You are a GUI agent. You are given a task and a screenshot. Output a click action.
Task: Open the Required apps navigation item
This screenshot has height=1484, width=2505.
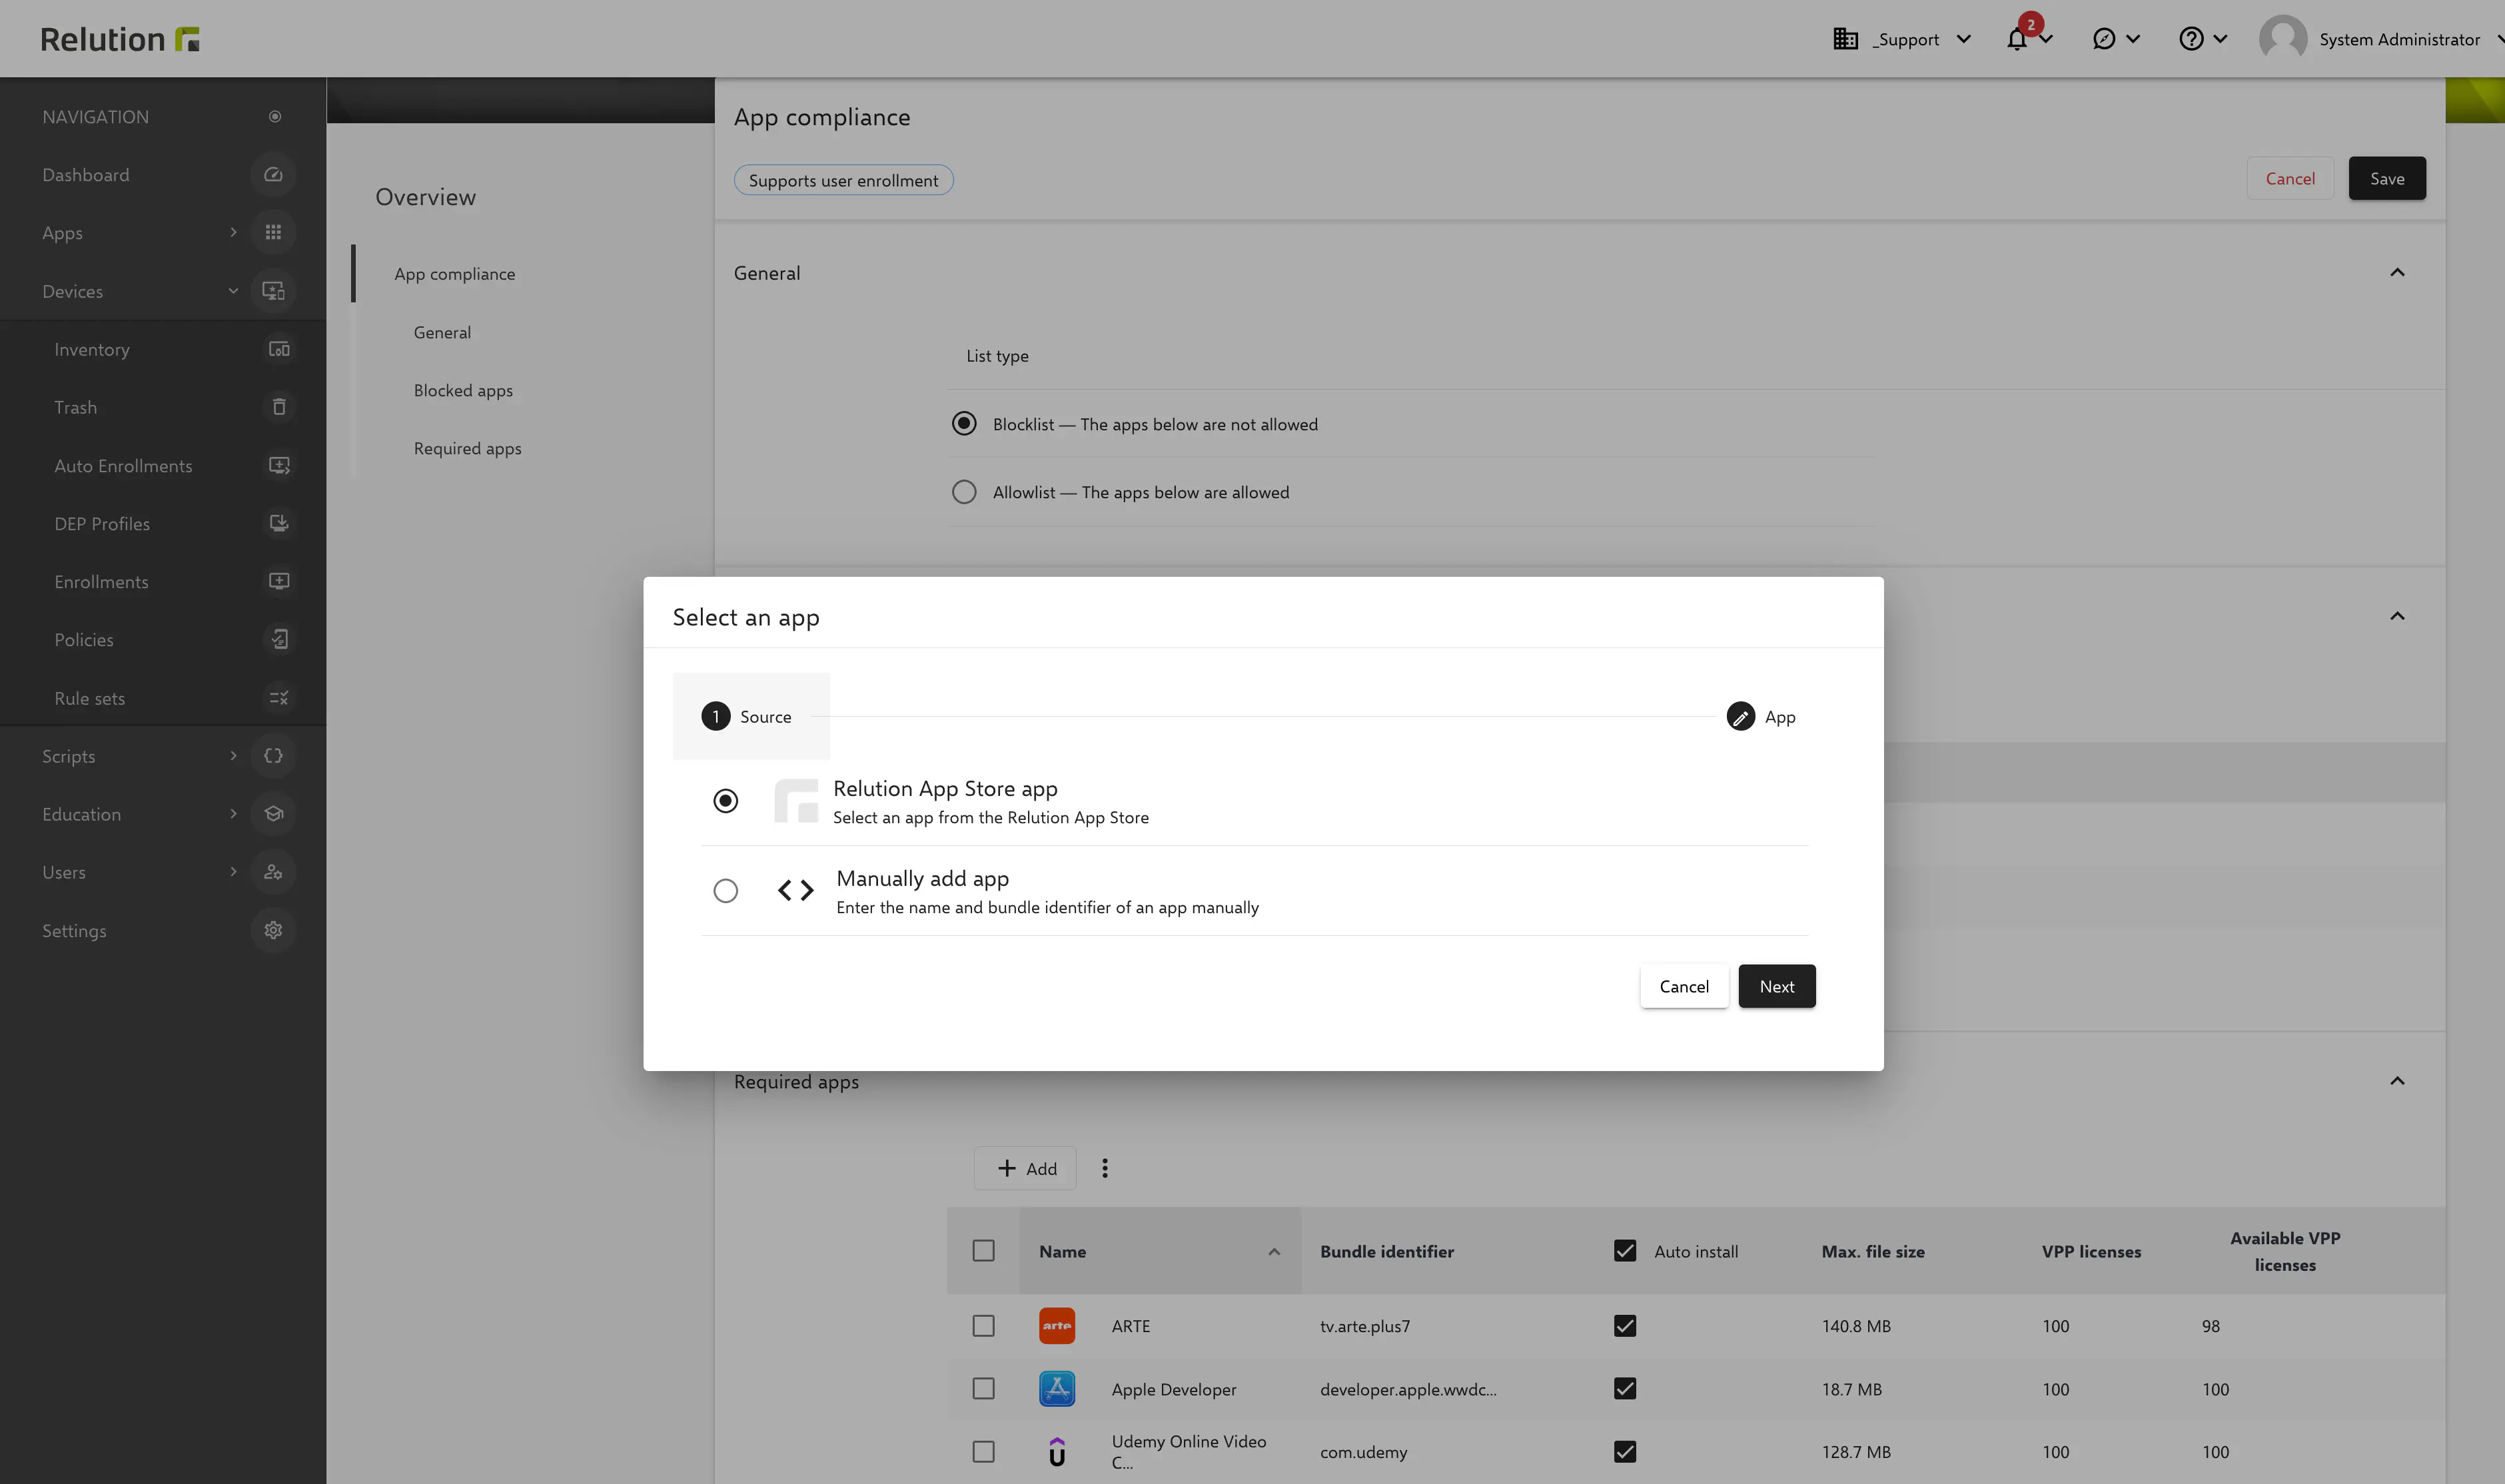[467, 448]
